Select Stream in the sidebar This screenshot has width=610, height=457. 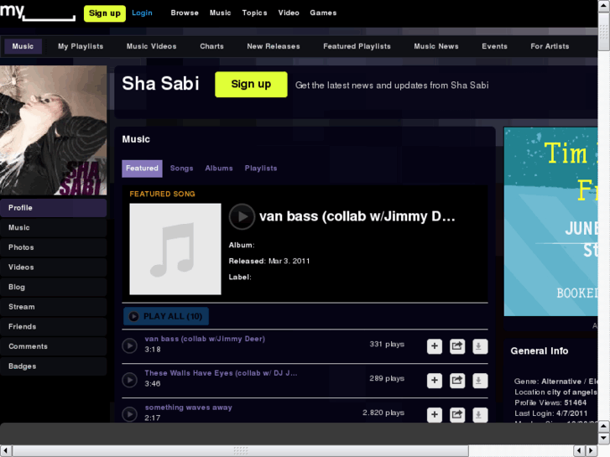coord(54,307)
